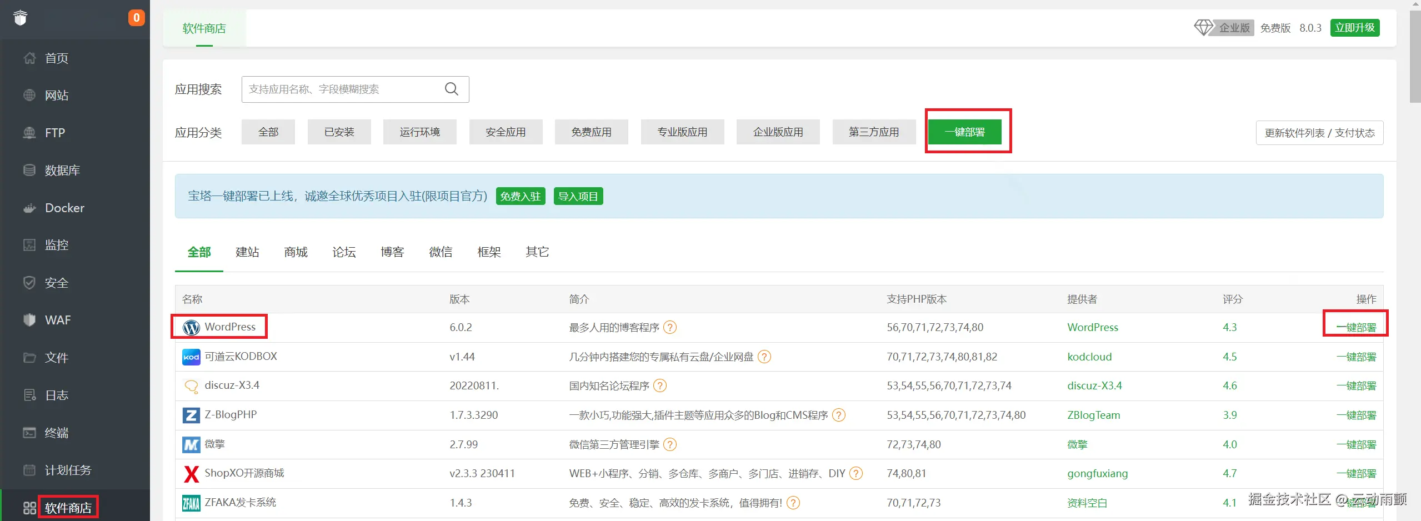Click the database icon beside 数据库
1421x521 pixels.
coord(29,170)
